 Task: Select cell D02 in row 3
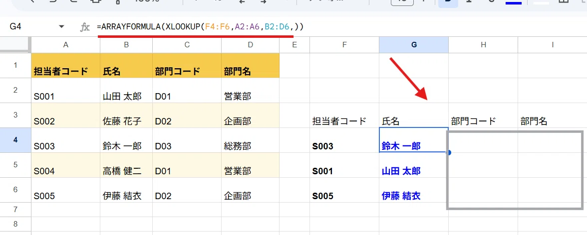click(x=187, y=116)
